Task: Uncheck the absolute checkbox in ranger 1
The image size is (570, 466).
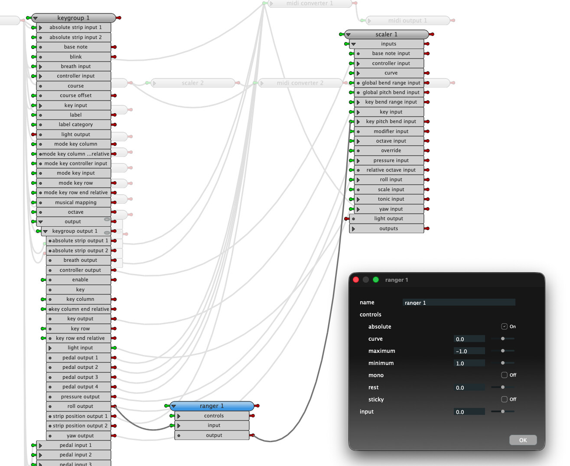Action: pos(504,326)
